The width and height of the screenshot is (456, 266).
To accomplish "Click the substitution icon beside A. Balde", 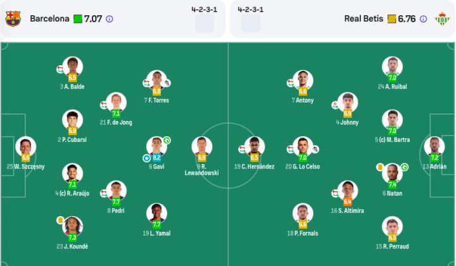I will [x=60, y=70].
